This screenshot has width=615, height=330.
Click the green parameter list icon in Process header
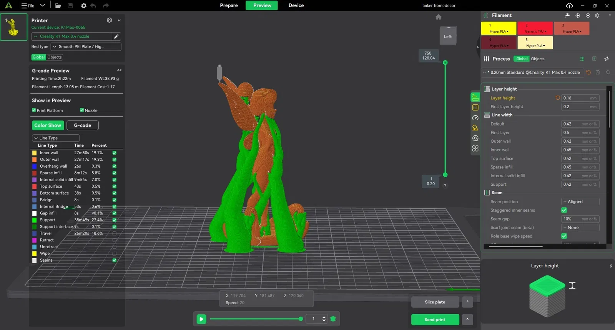pyautogui.click(x=582, y=59)
